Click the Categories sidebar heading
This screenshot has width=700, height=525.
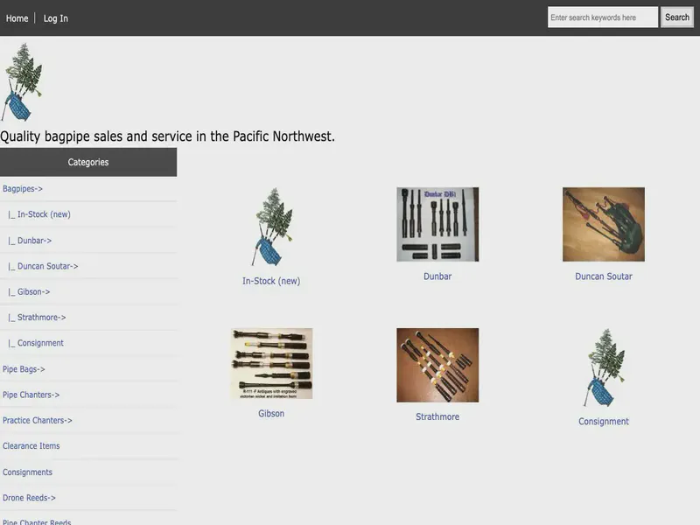coord(88,162)
